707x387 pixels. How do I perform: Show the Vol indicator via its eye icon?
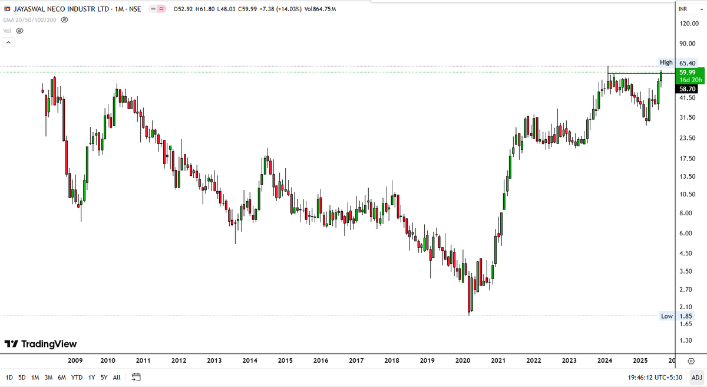pyautogui.click(x=19, y=31)
